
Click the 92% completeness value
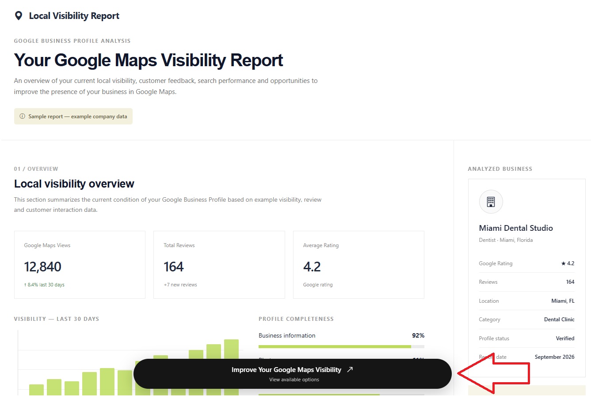click(x=418, y=335)
